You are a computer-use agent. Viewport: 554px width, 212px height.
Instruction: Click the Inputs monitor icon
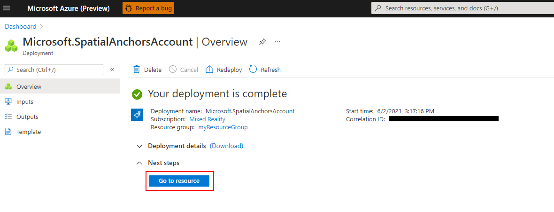pos(8,102)
